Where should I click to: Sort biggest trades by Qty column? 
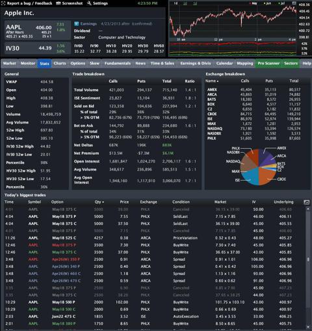pyautogui.click(x=99, y=202)
